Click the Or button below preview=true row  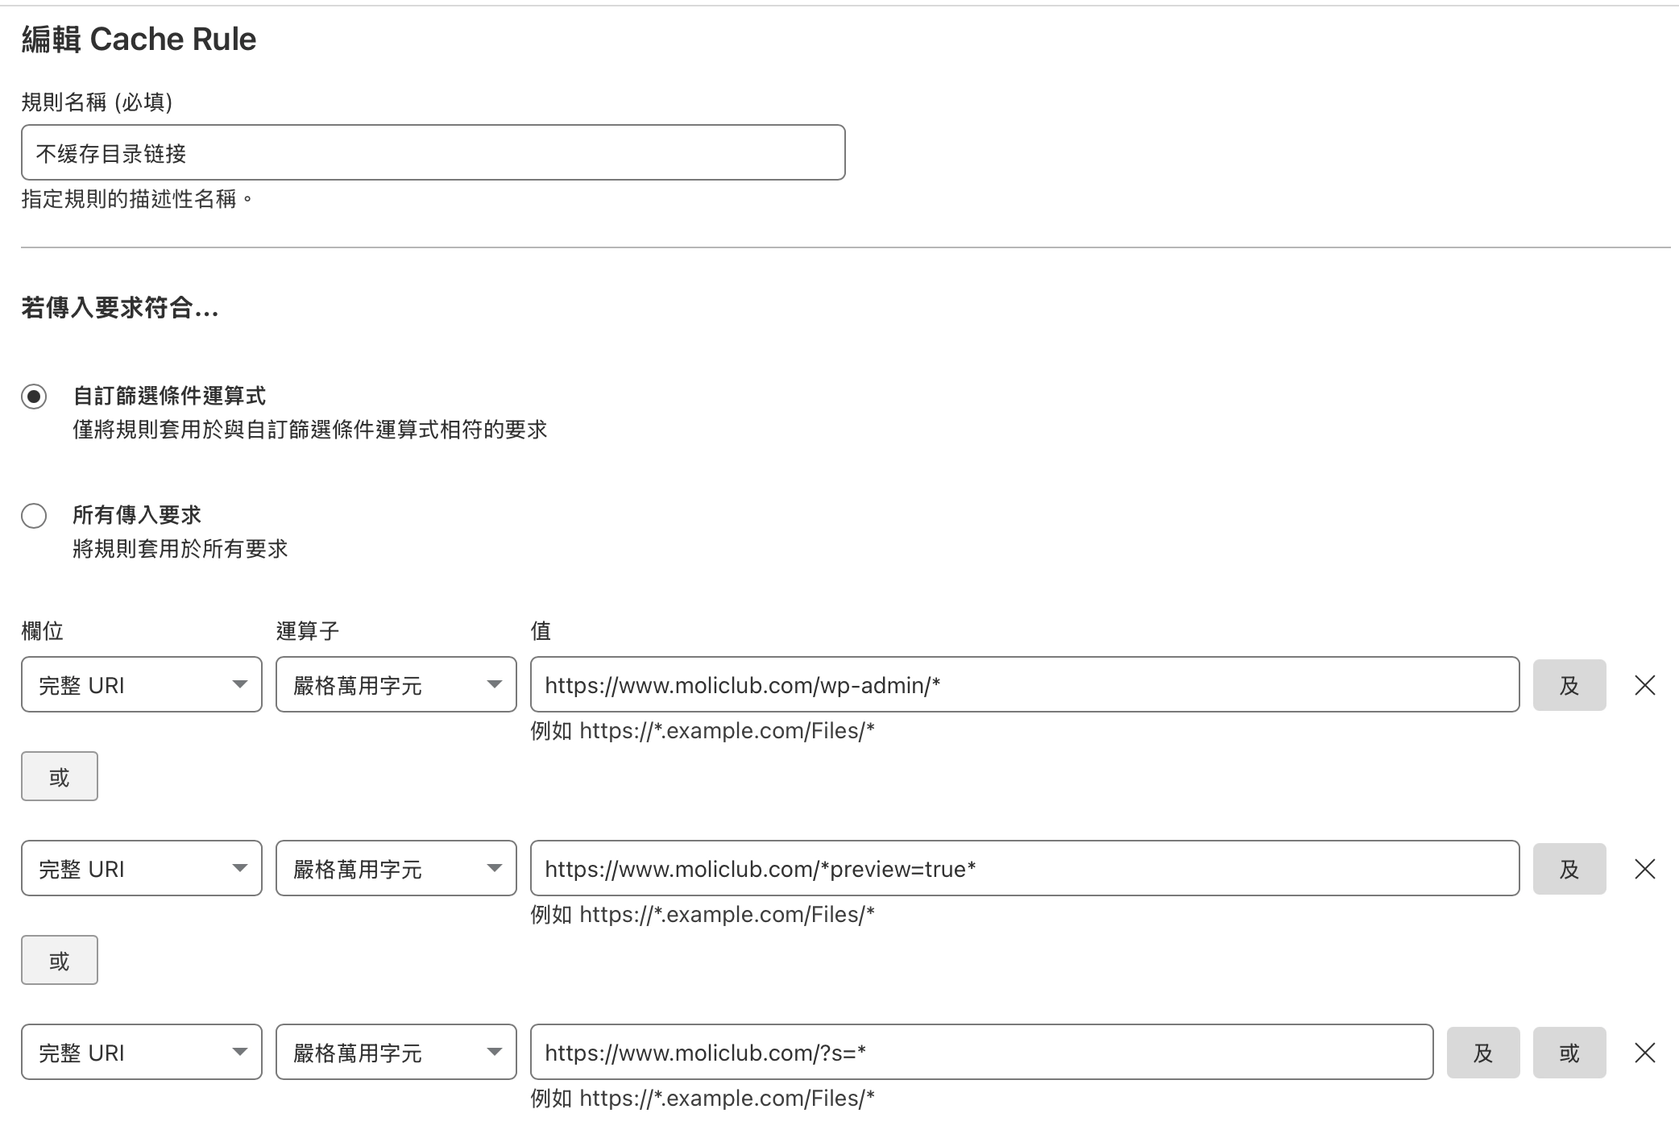[60, 960]
